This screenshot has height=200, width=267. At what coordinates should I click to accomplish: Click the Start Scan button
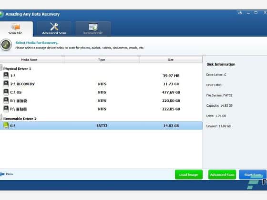click(x=253, y=175)
